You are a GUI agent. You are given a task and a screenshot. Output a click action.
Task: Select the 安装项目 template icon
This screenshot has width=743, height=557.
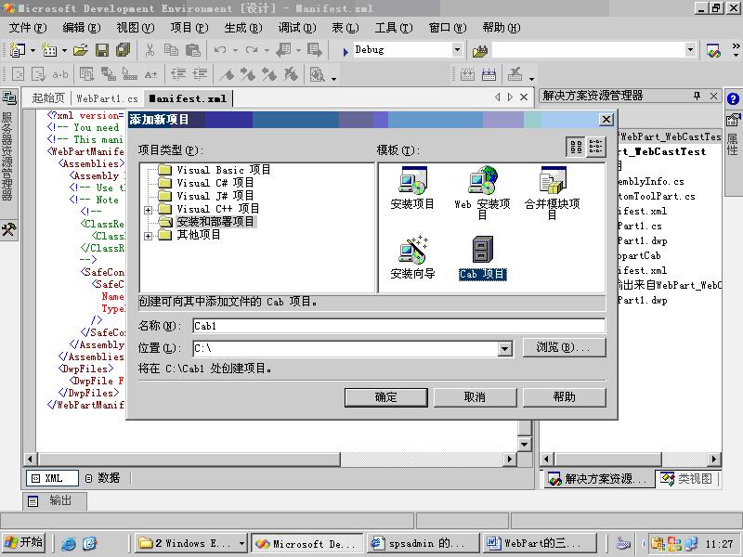tap(412, 188)
